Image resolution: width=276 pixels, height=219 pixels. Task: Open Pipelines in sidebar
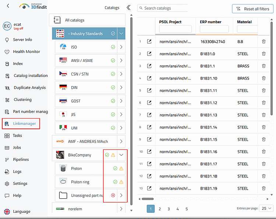(21, 159)
